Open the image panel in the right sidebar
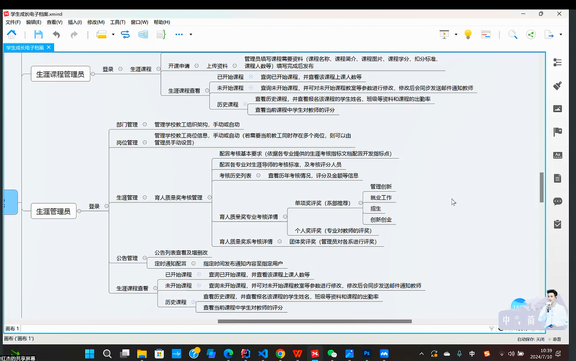The image size is (576, 361). (x=558, y=109)
